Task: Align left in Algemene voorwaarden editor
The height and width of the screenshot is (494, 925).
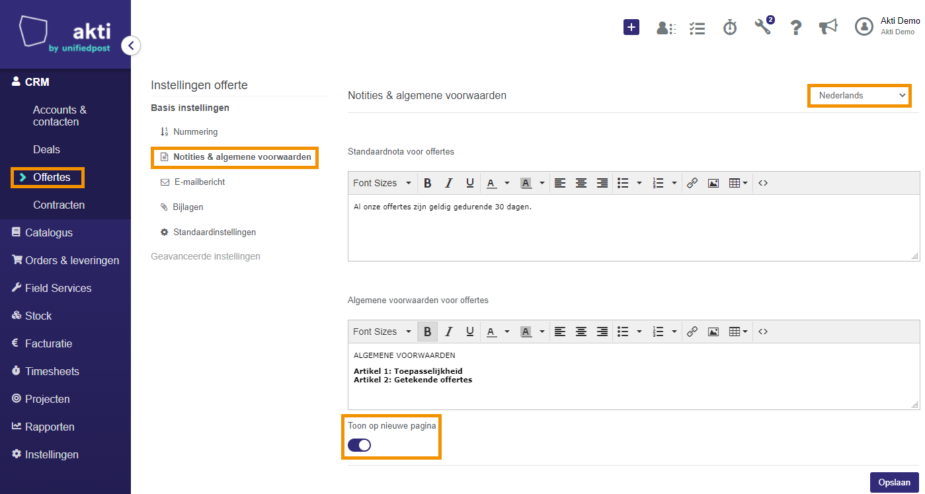Action: (x=560, y=332)
